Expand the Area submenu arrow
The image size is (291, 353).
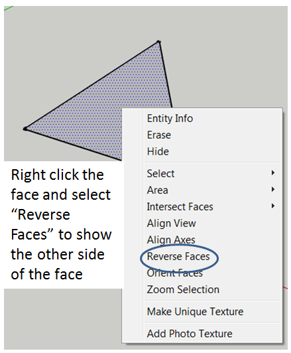[273, 189]
